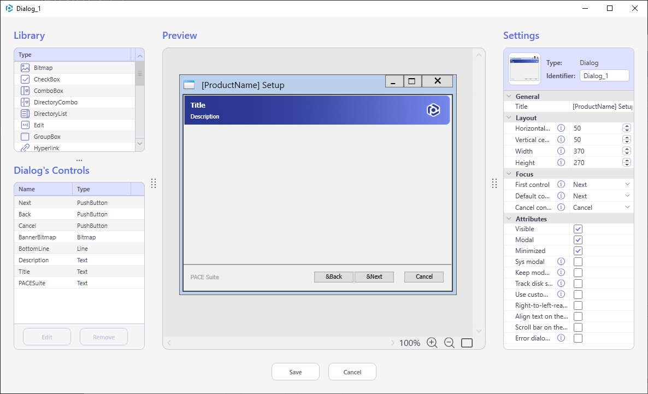Select the Edit control icon in Library
Viewport: 648px width, 394px height.
coord(25,125)
